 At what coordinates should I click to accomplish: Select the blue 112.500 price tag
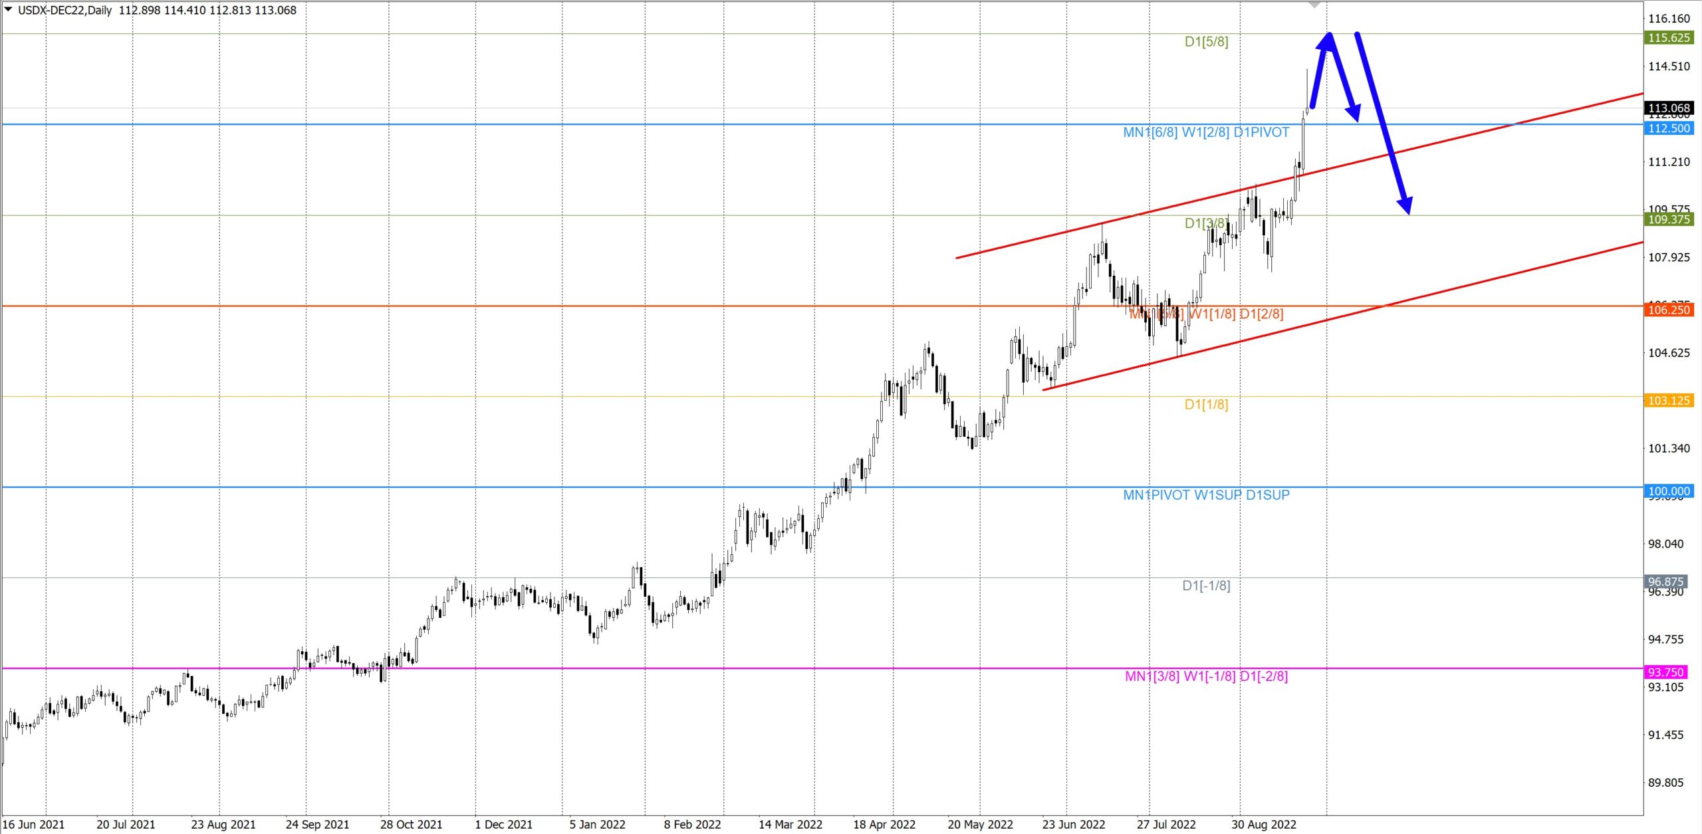(x=1668, y=128)
